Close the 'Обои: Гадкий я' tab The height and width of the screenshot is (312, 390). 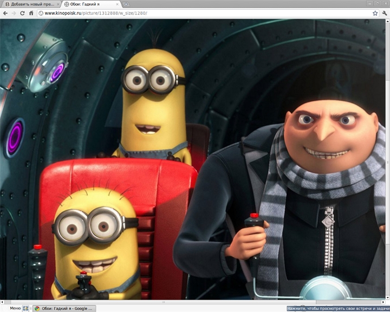(x=118, y=4)
